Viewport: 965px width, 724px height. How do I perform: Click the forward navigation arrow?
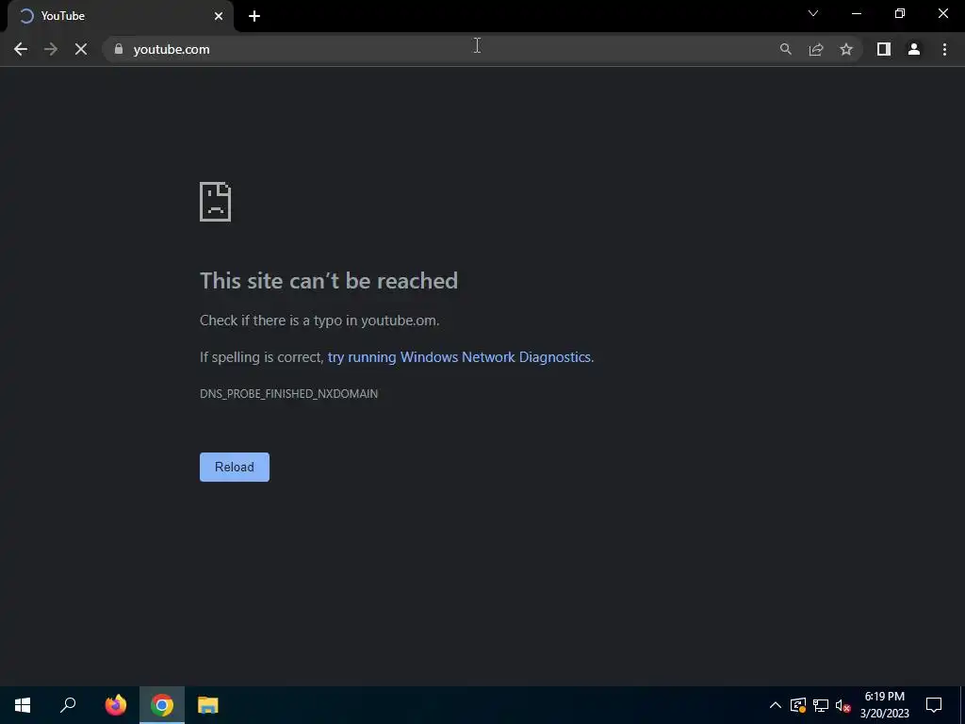tap(51, 49)
